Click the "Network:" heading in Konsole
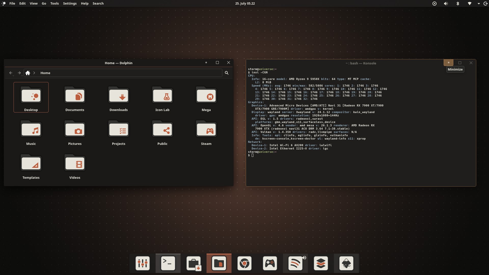 click(255, 142)
